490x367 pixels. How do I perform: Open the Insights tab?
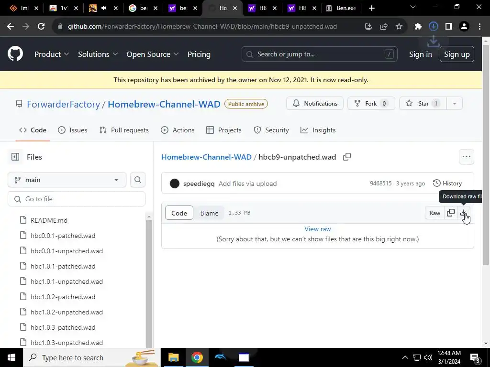pos(318,130)
